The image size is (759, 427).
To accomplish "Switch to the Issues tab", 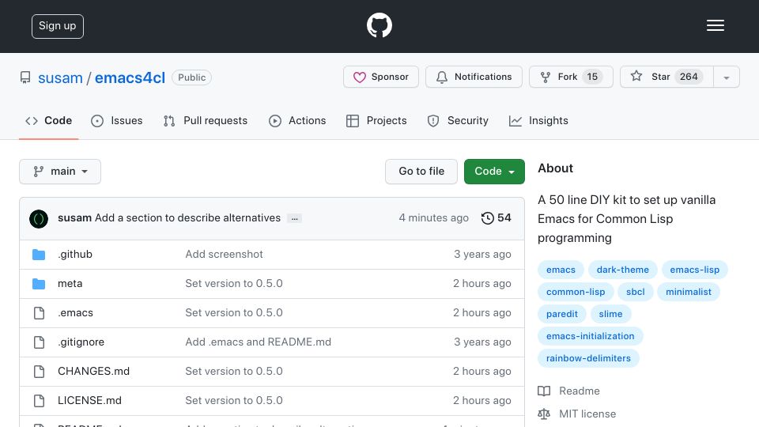I will [x=117, y=120].
